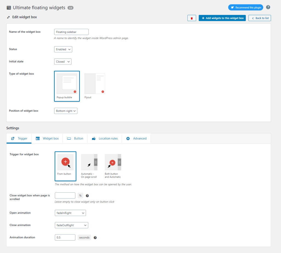This screenshot has height=253, width=281.
Task: Choose Automatic on page scroll trigger
Action: (89, 166)
